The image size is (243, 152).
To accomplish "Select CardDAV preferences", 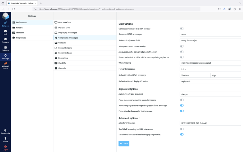I will (x=85, y=63).
